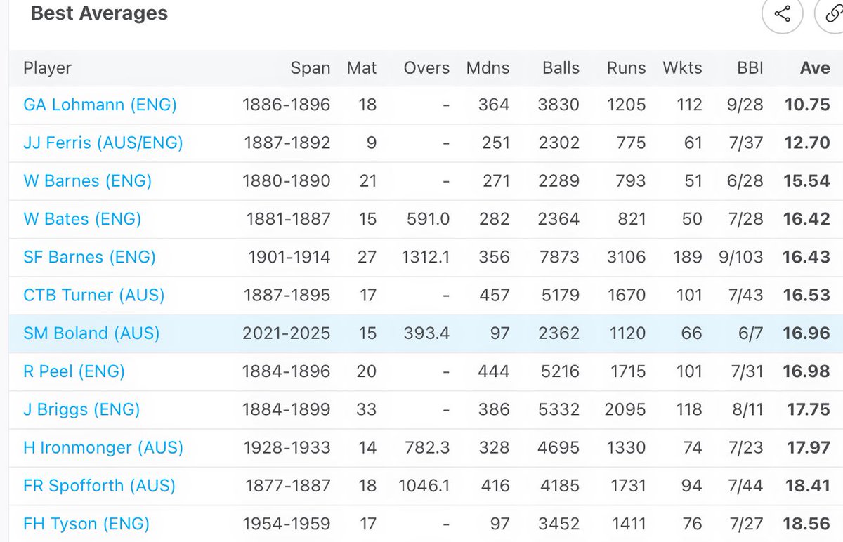Click the Wkts column header

click(682, 68)
